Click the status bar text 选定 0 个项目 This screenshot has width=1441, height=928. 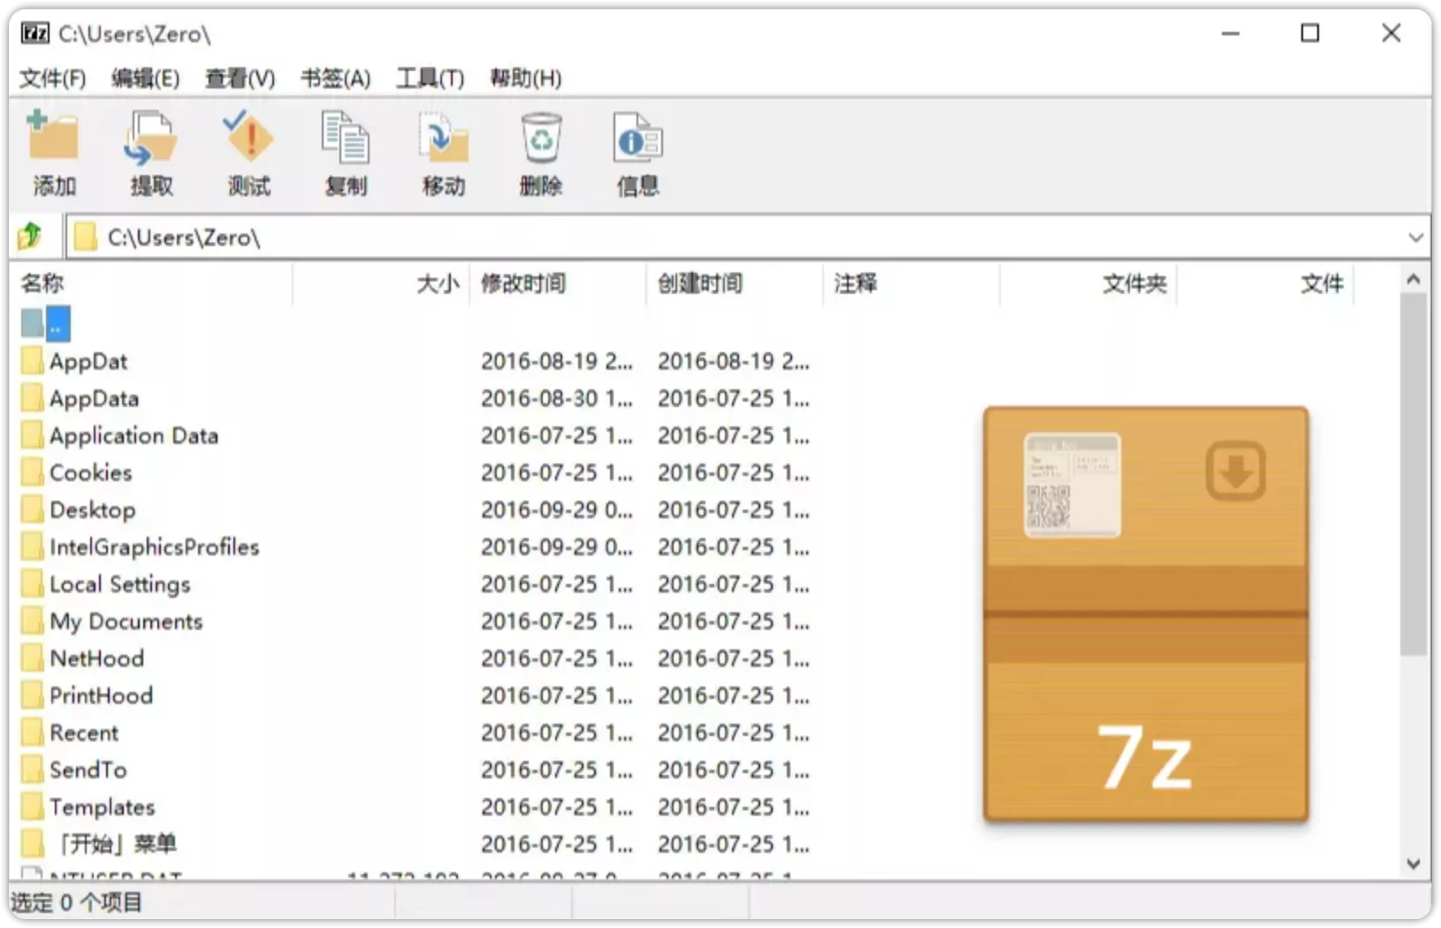coord(77,902)
